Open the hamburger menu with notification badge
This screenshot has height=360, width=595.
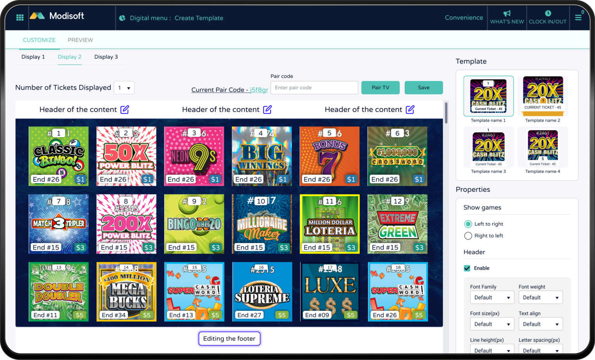pyautogui.click(x=579, y=17)
